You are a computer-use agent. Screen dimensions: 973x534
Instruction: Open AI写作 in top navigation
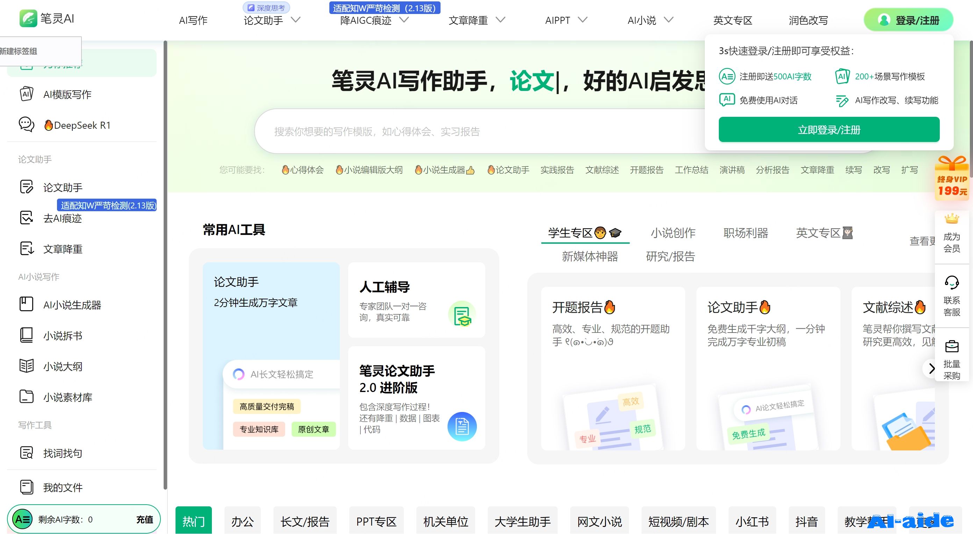(x=193, y=20)
